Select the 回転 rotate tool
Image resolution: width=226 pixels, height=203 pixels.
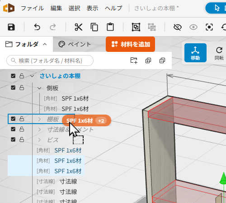[x=219, y=53]
